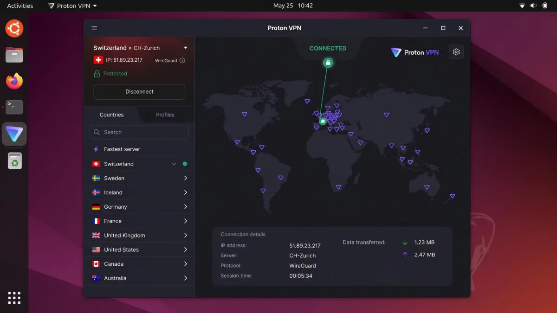
Task: Collapse the Switzerland server list
Action: click(x=174, y=164)
